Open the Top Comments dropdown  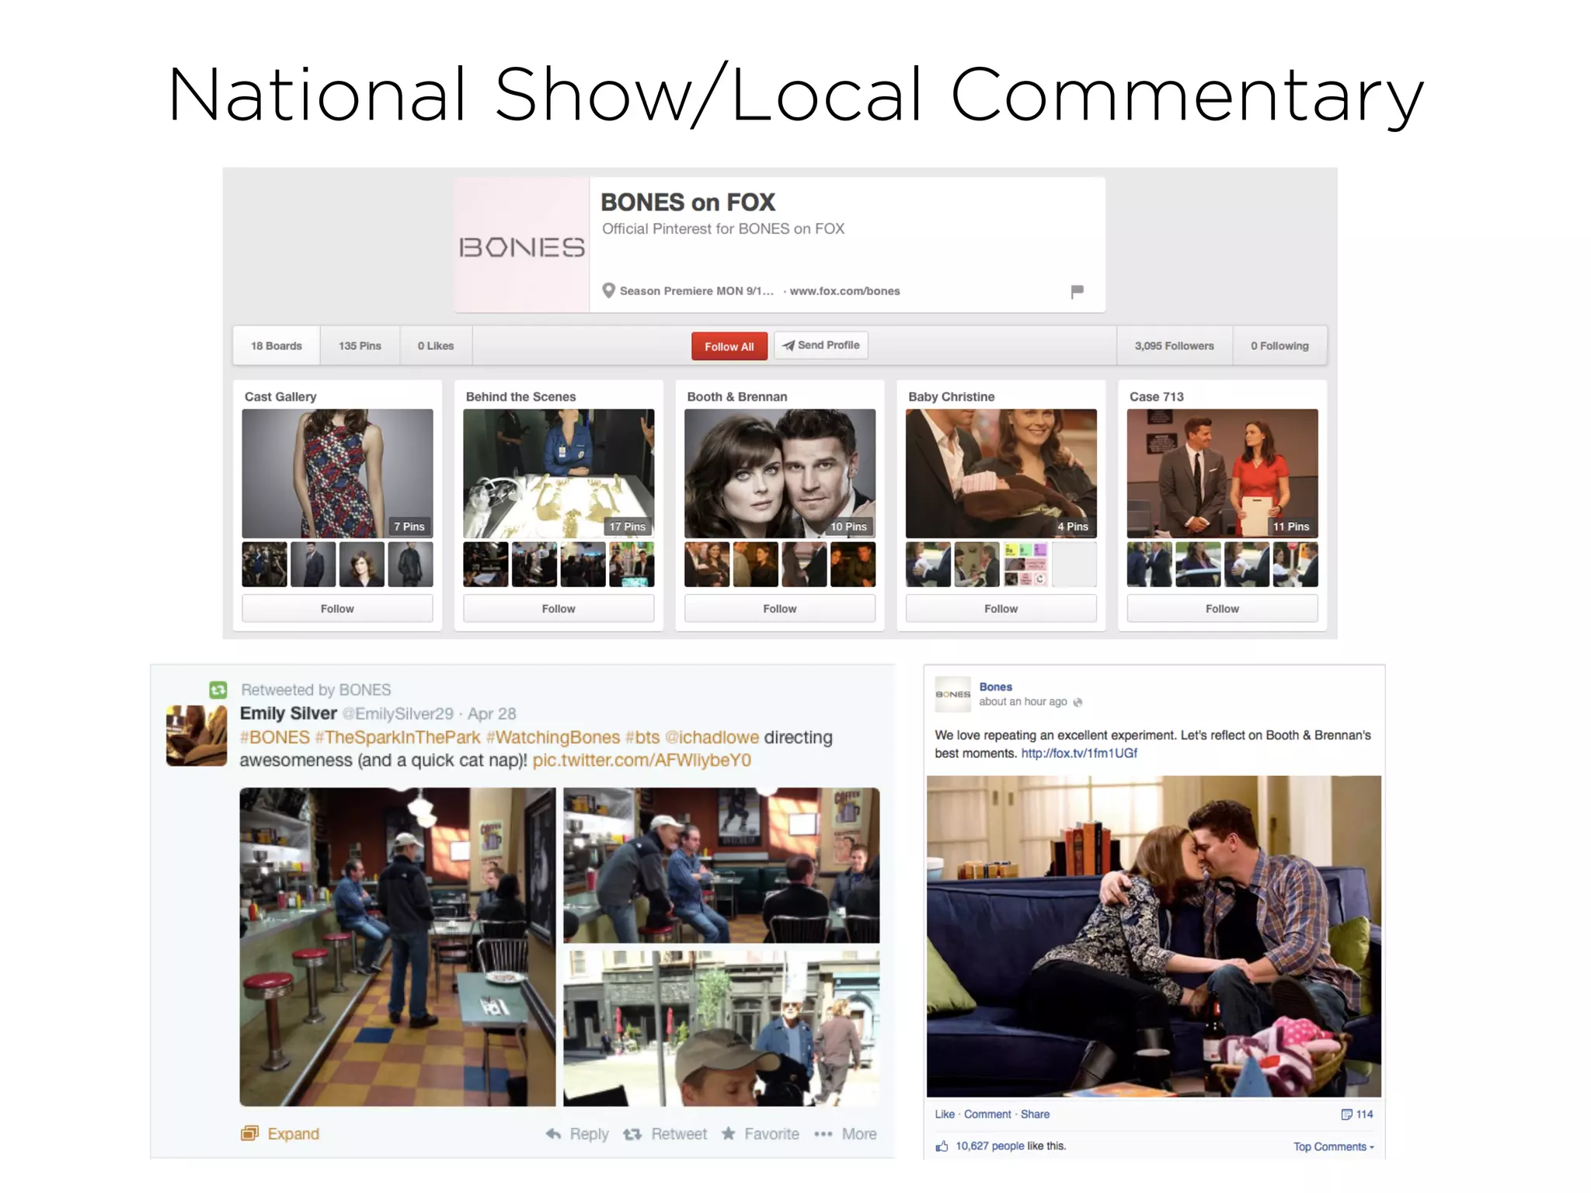[x=1333, y=1146]
